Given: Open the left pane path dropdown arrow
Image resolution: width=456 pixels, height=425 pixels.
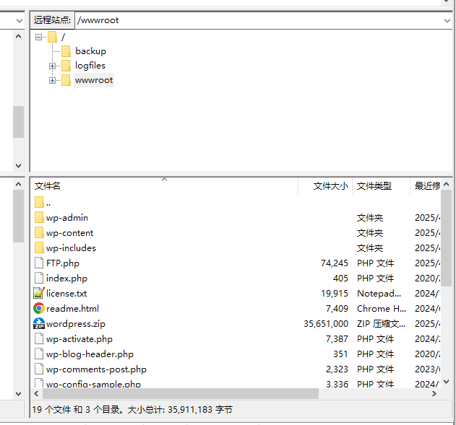Looking at the screenshot, I should 20,21.
